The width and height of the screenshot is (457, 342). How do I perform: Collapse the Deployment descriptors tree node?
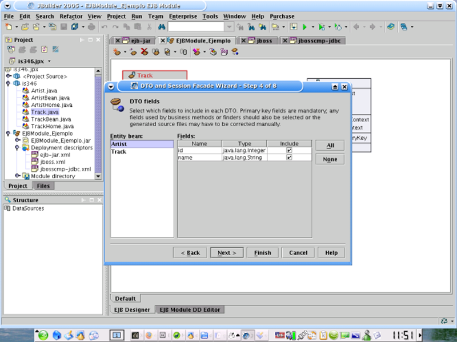pos(18,147)
